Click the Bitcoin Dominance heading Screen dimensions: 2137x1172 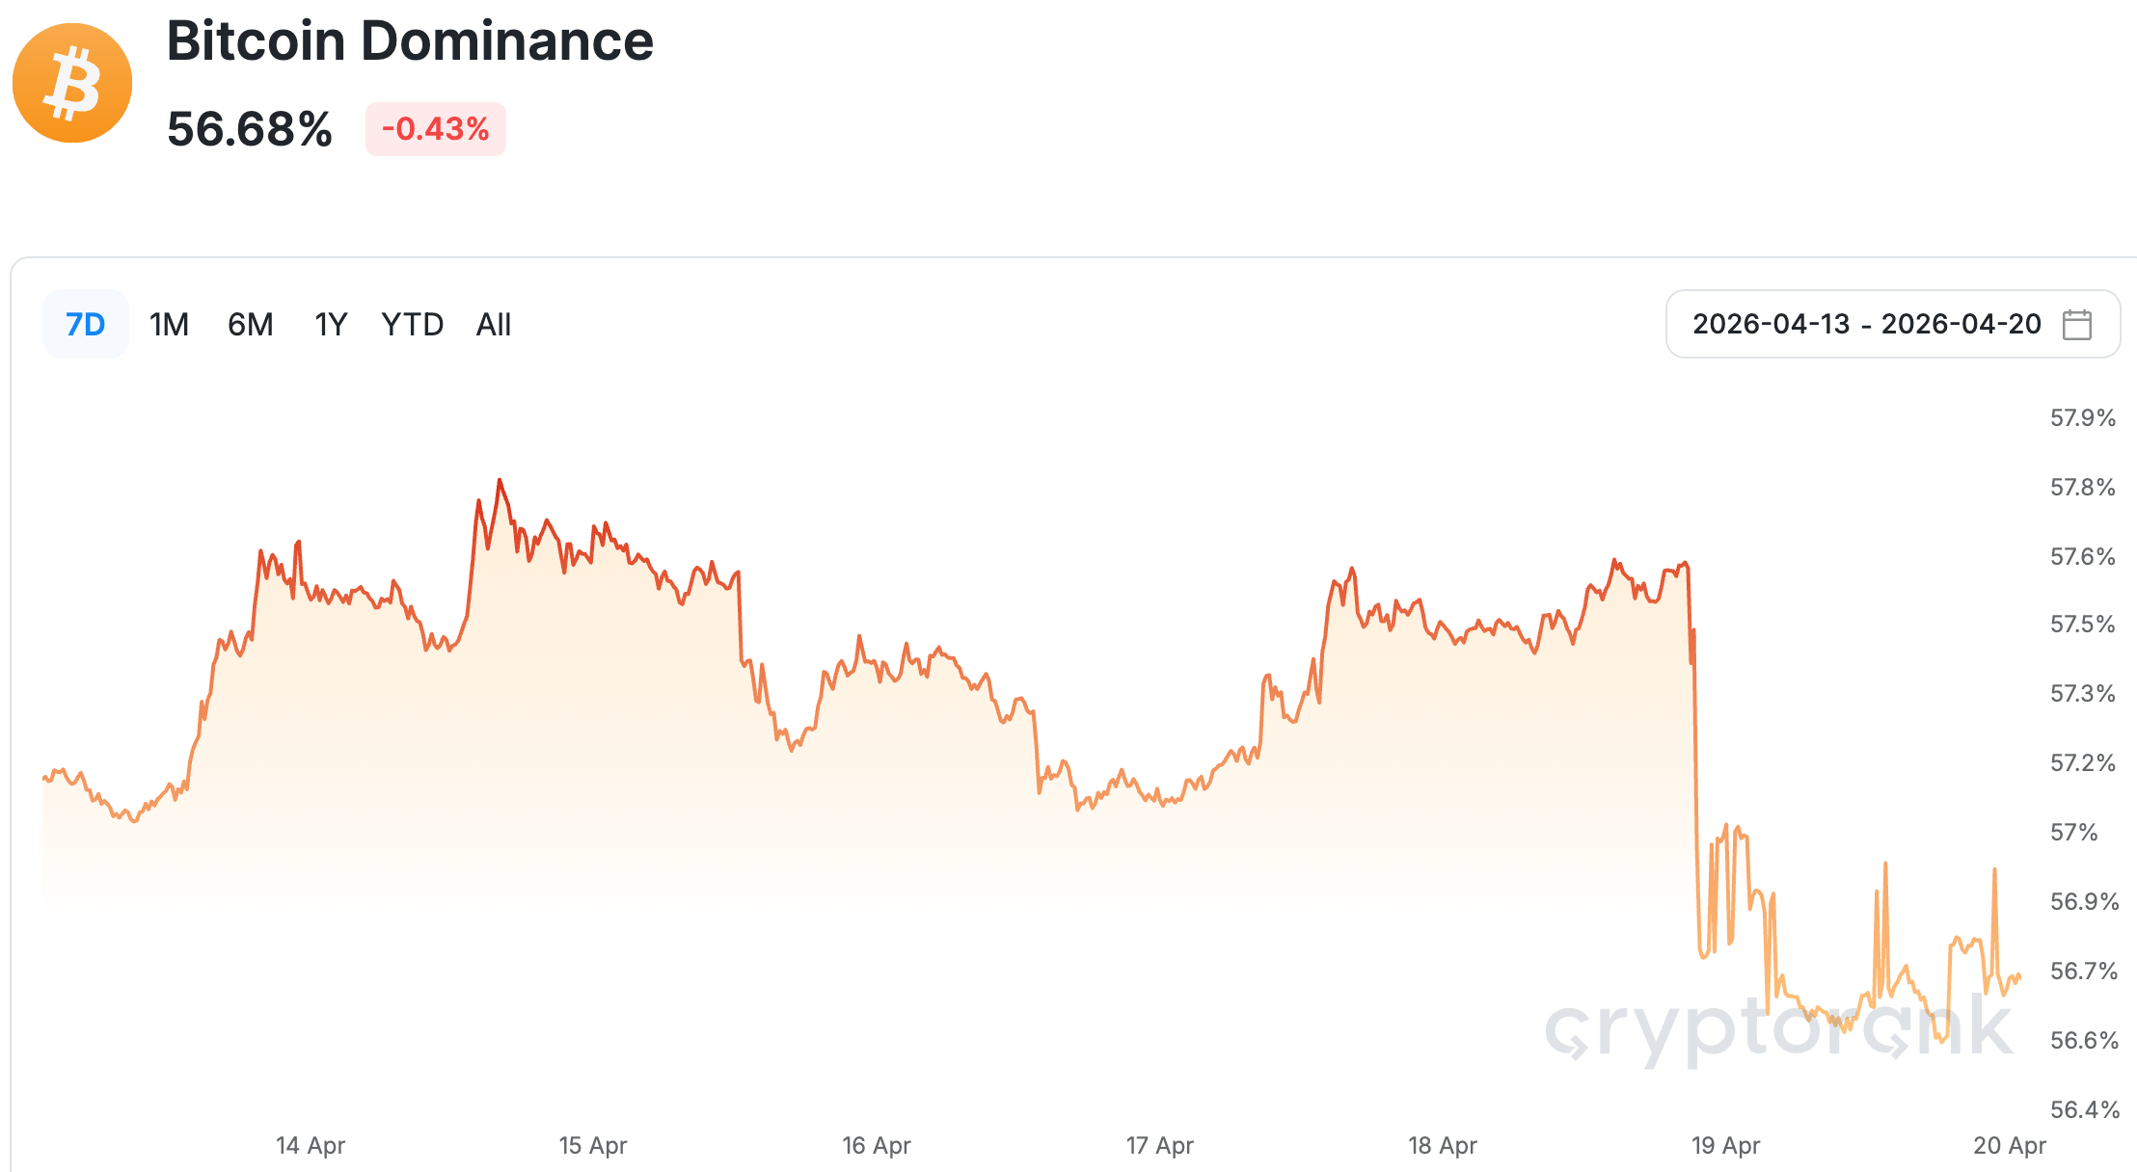pos(410,41)
